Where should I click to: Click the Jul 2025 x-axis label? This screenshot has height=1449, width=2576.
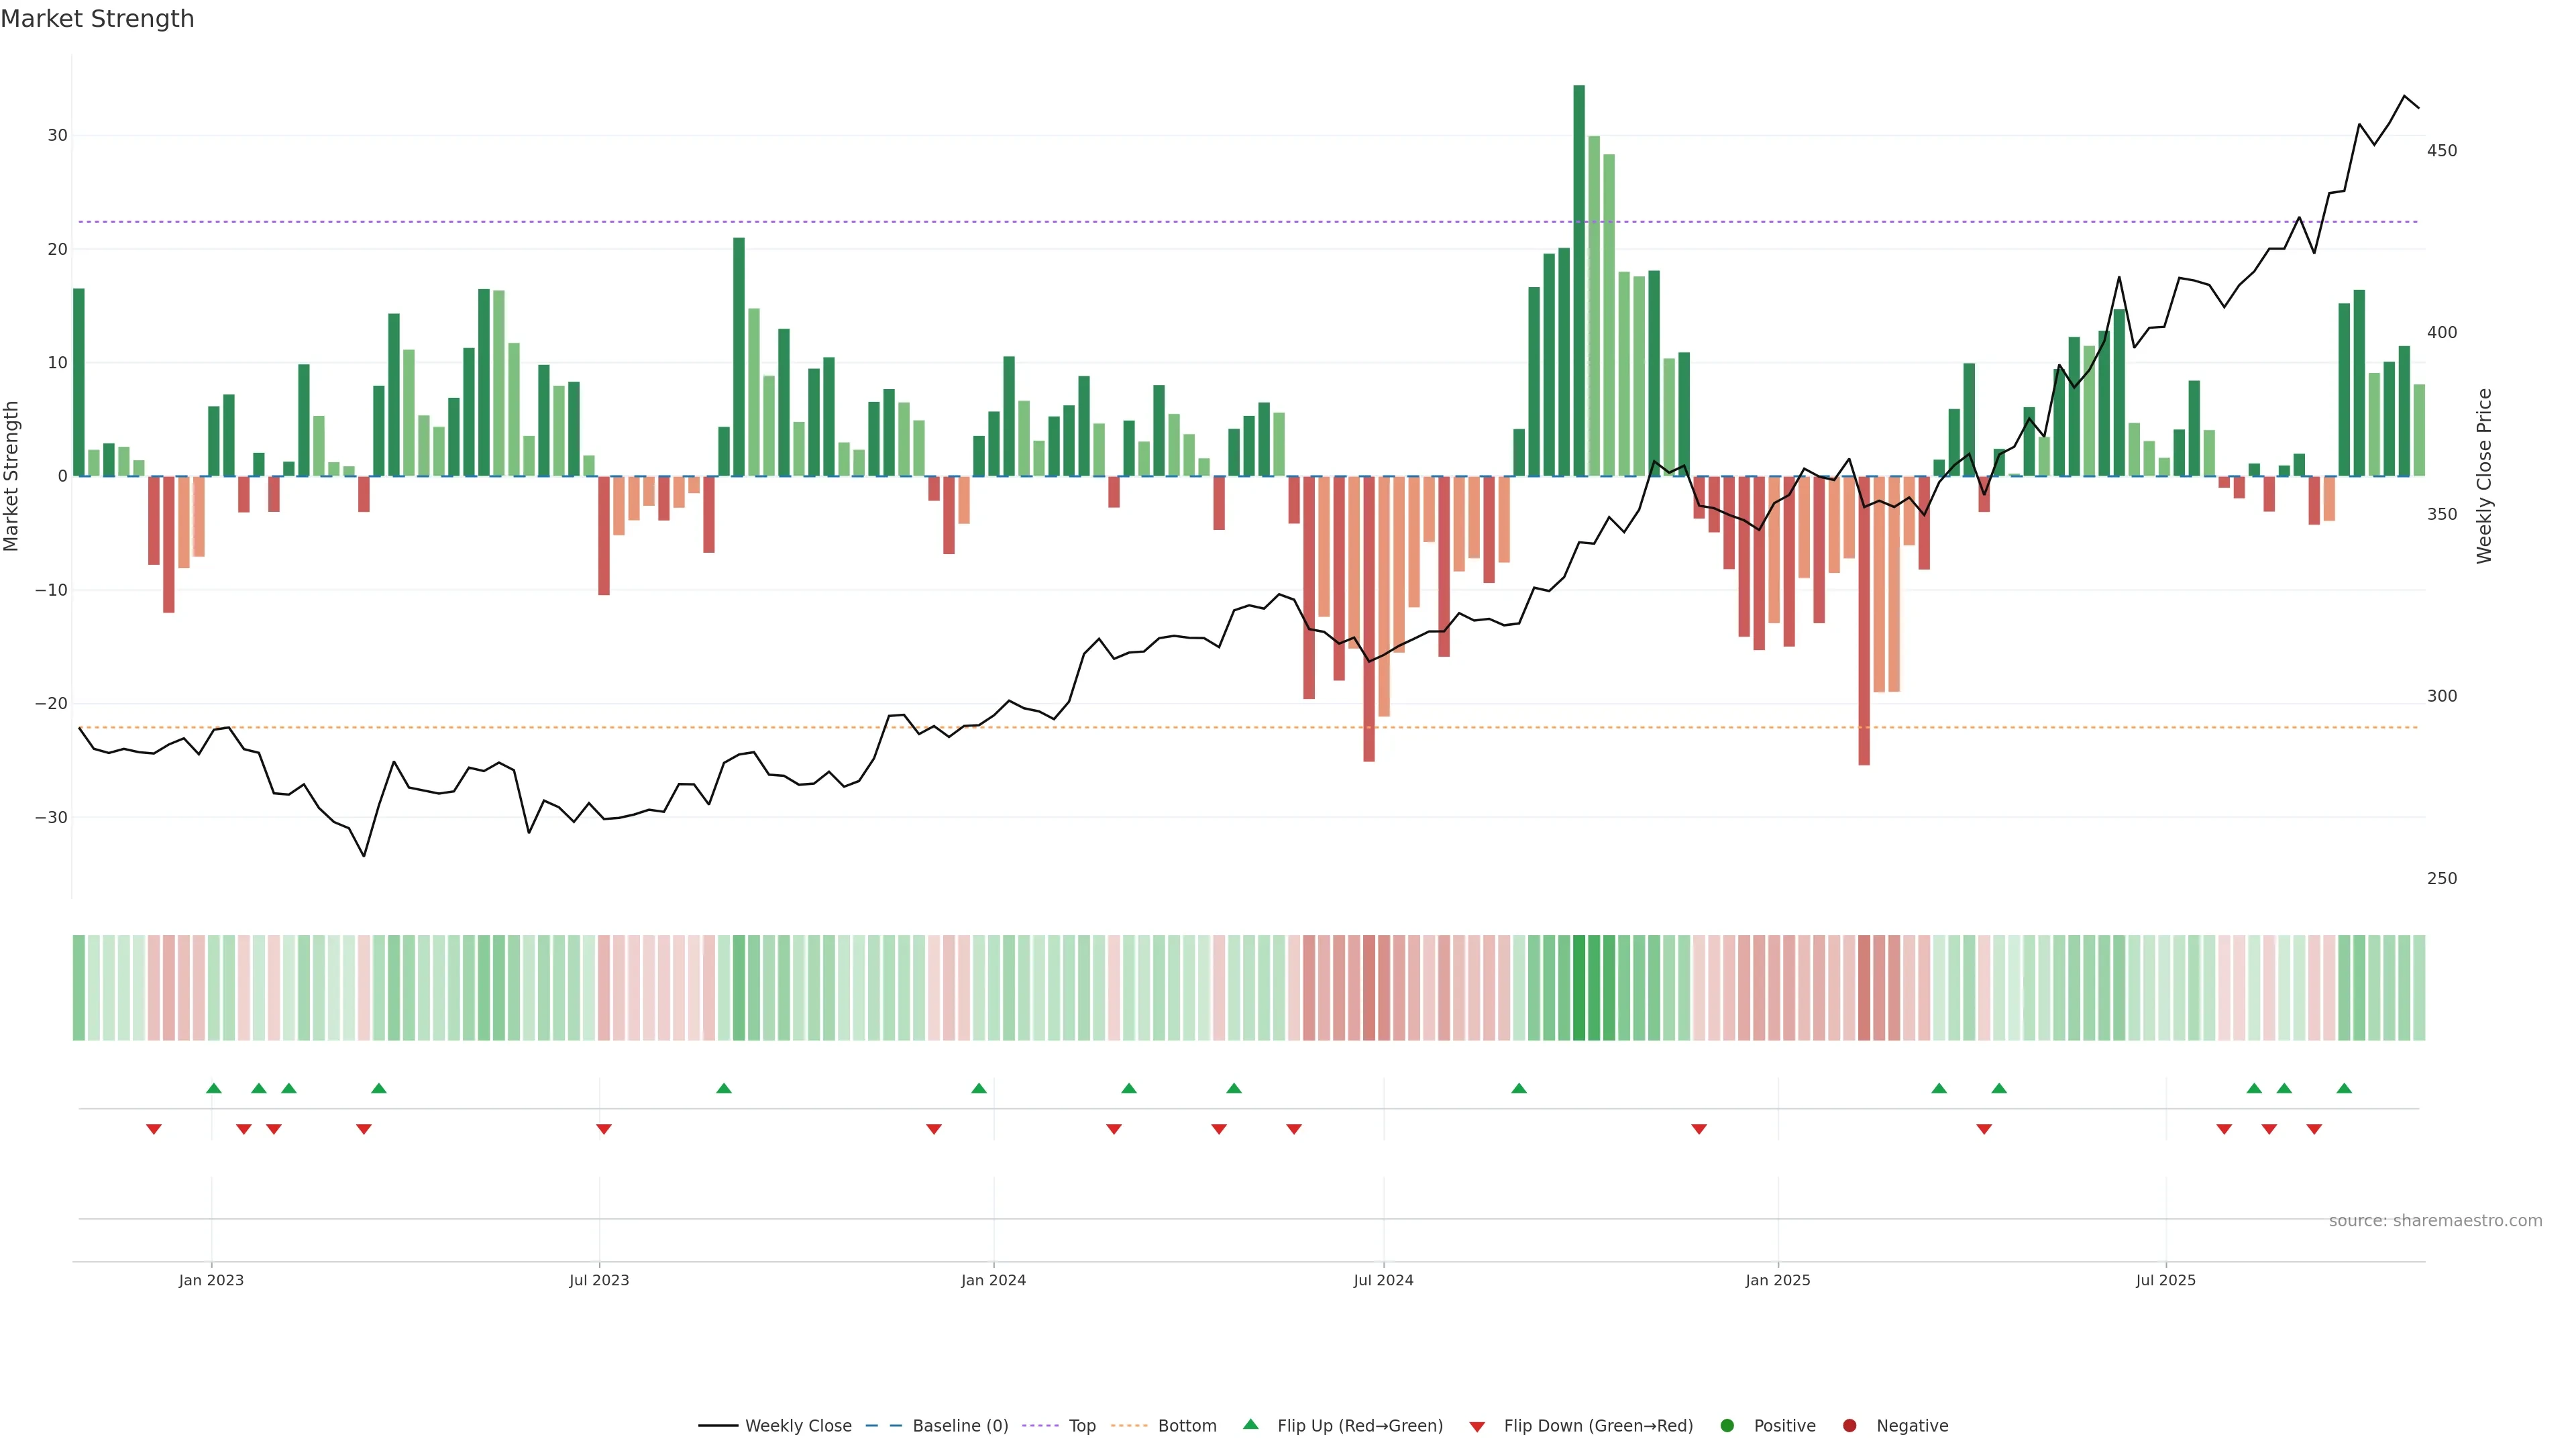(x=2165, y=1280)
